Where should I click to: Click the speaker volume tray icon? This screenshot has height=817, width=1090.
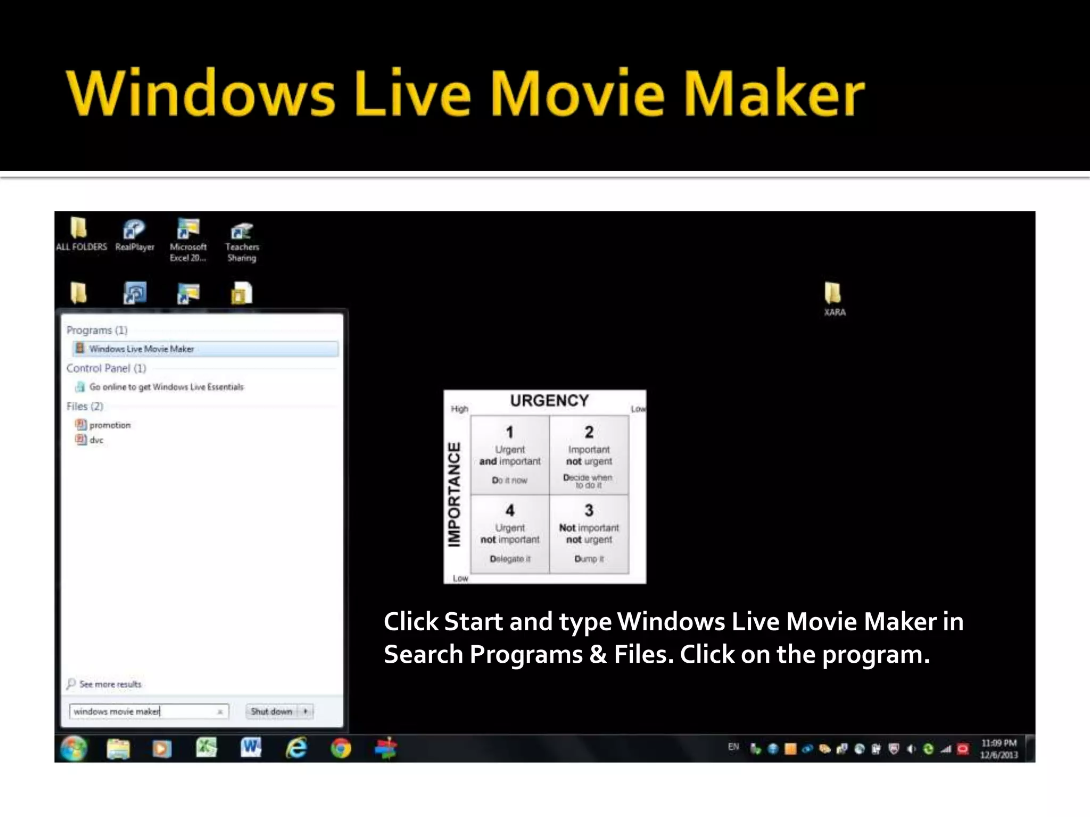coord(911,749)
